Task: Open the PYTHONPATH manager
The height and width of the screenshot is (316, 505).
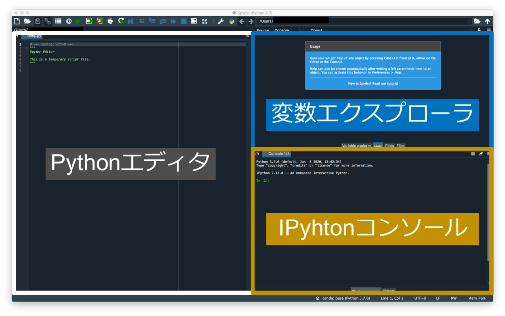Action: point(232,22)
